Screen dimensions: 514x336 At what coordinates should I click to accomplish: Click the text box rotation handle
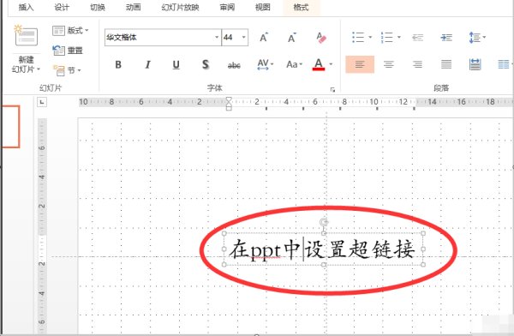point(324,222)
